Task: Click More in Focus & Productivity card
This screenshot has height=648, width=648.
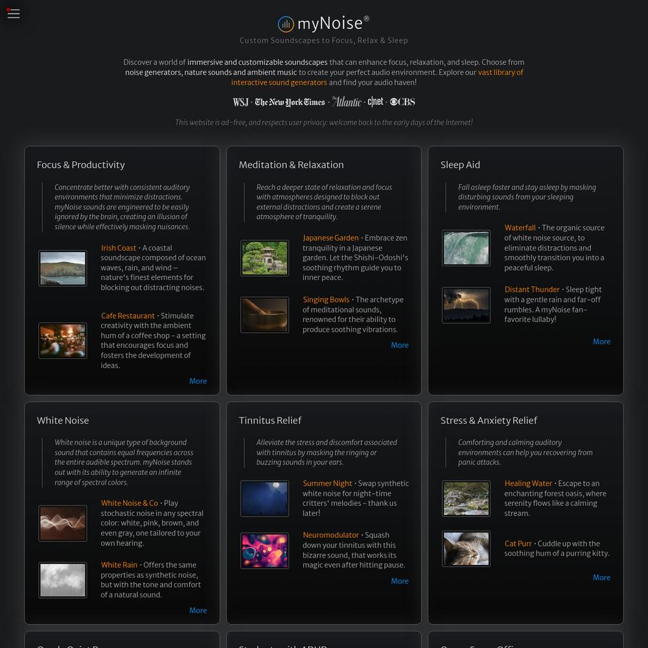Action: click(198, 381)
